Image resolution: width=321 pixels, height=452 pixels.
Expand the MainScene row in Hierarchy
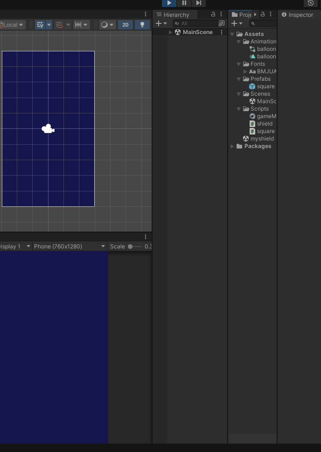click(x=171, y=32)
